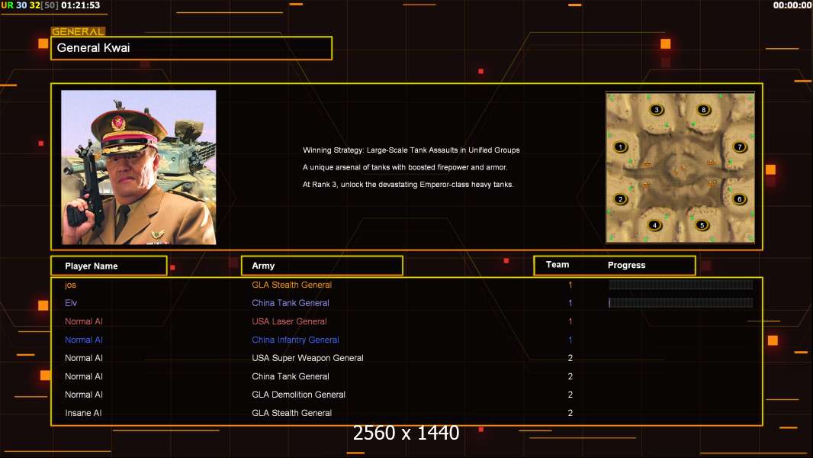Click the 01:21:53 clock readout
The image size is (813, 458).
pos(80,5)
